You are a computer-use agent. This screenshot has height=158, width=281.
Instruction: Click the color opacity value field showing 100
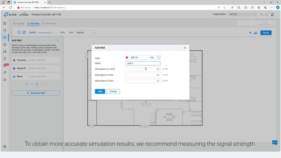point(153,57)
